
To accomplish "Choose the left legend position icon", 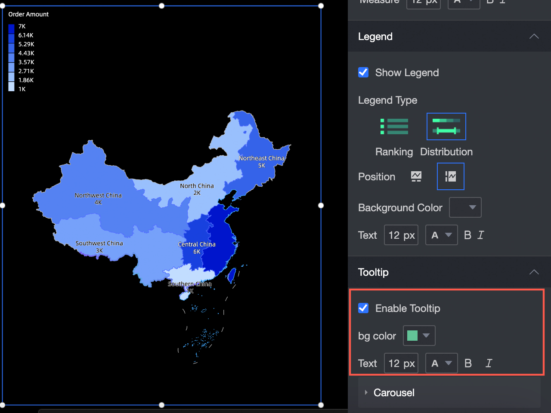I will coord(451,176).
